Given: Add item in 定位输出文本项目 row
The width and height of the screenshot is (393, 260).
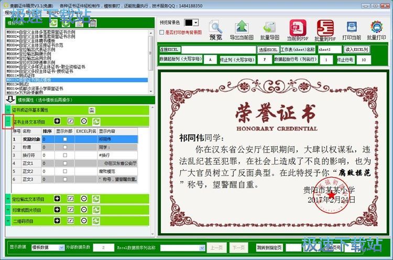Looking at the screenshot, I should pos(57,199).
